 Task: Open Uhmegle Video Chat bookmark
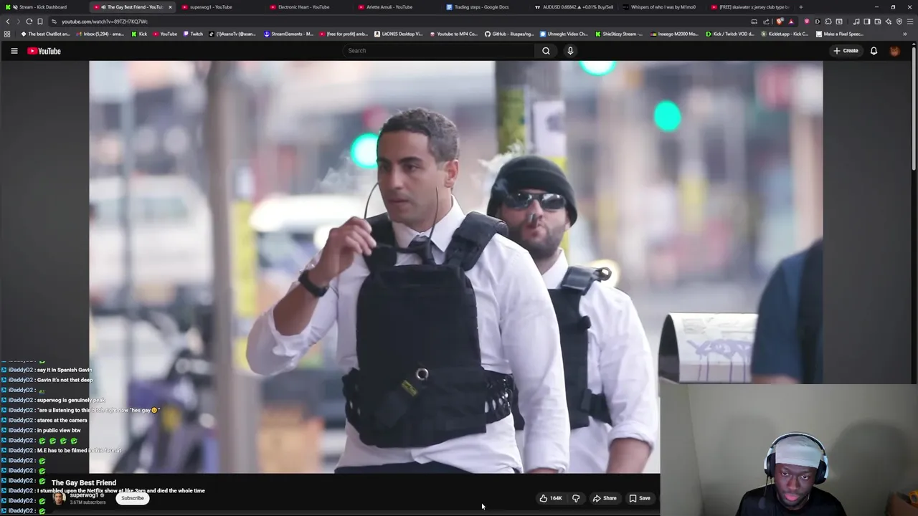[x=564, y=34]
